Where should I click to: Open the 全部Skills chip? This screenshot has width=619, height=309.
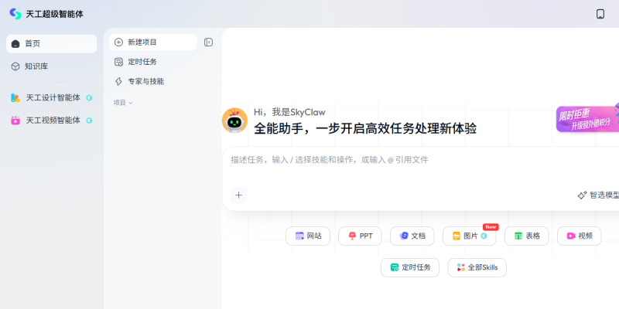[477, 267]
